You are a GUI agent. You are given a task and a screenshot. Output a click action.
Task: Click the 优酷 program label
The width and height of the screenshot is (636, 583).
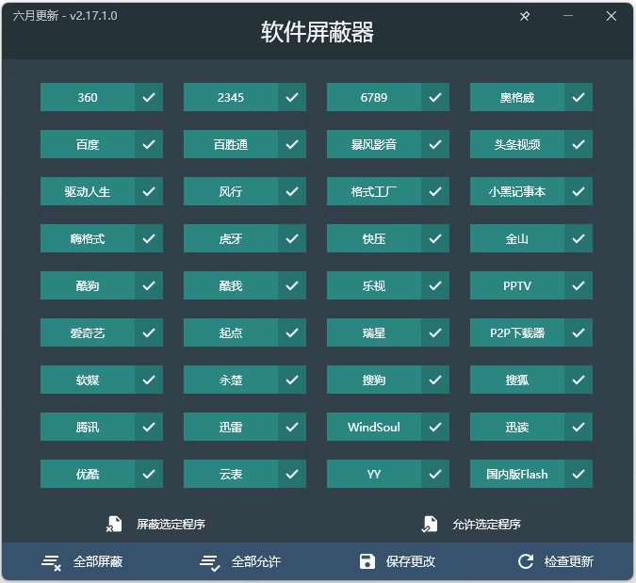(x=88, y=474)
